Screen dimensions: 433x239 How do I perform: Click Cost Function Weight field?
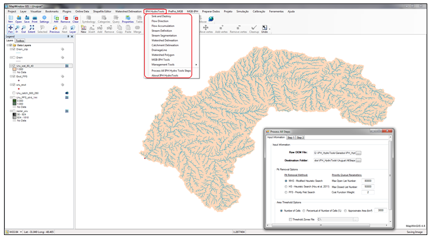tap(368, 192)
